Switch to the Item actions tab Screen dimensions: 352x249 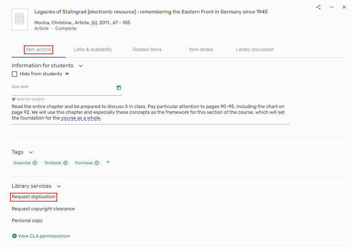39,49
